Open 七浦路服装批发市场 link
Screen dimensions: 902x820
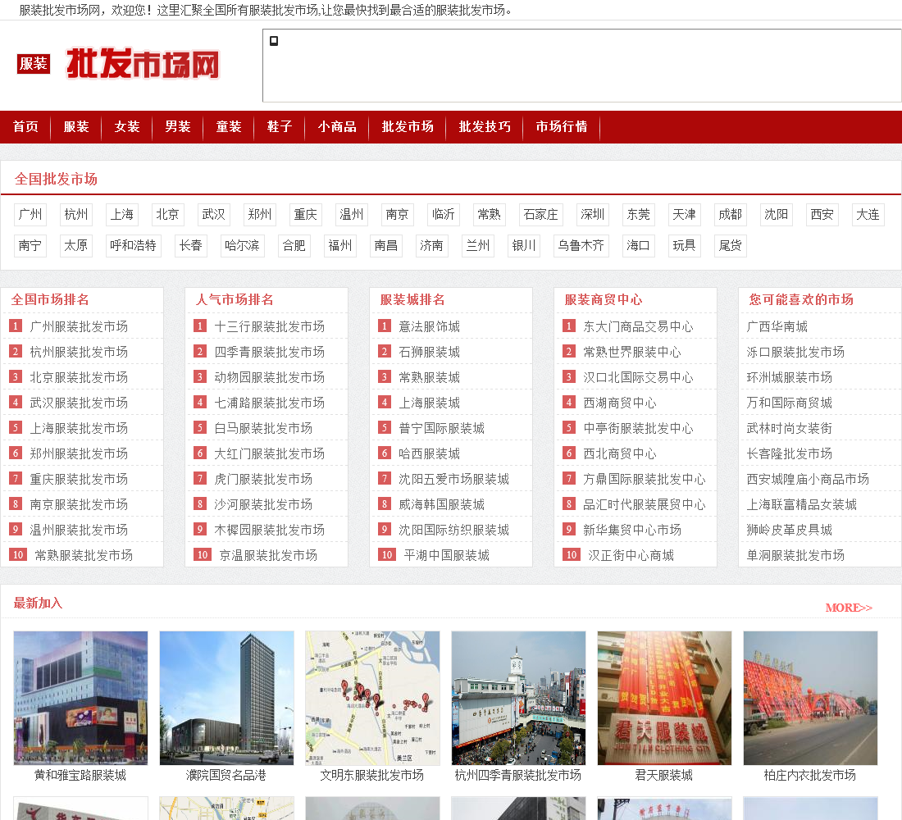[269, 403]
